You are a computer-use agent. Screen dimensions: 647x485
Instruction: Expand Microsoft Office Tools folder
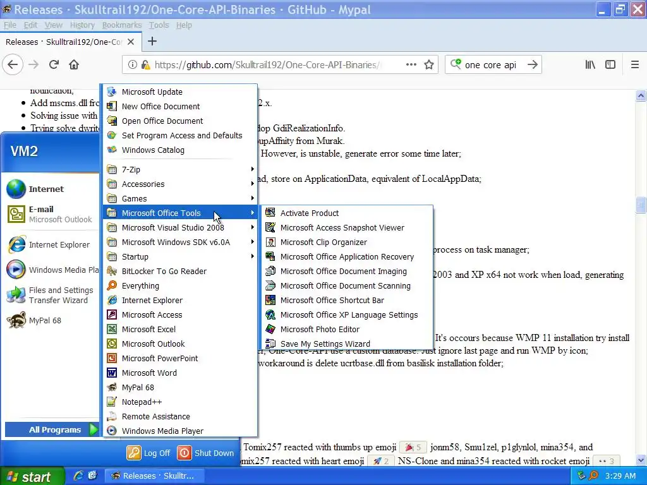(x=180, y=213)
